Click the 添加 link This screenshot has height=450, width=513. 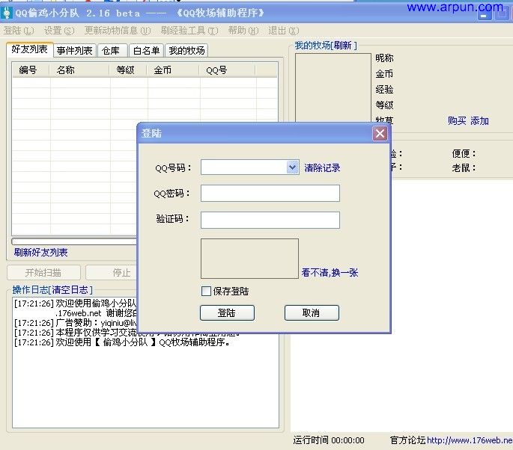point(479,120)
